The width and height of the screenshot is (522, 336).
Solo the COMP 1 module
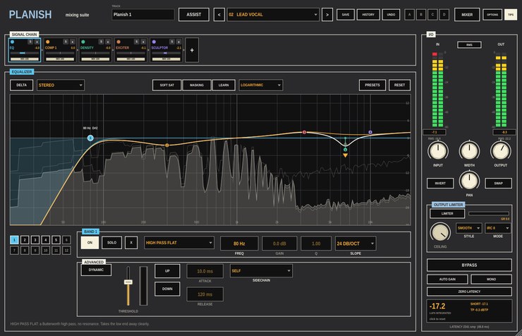pyautogui.click(x=66, y=42)
